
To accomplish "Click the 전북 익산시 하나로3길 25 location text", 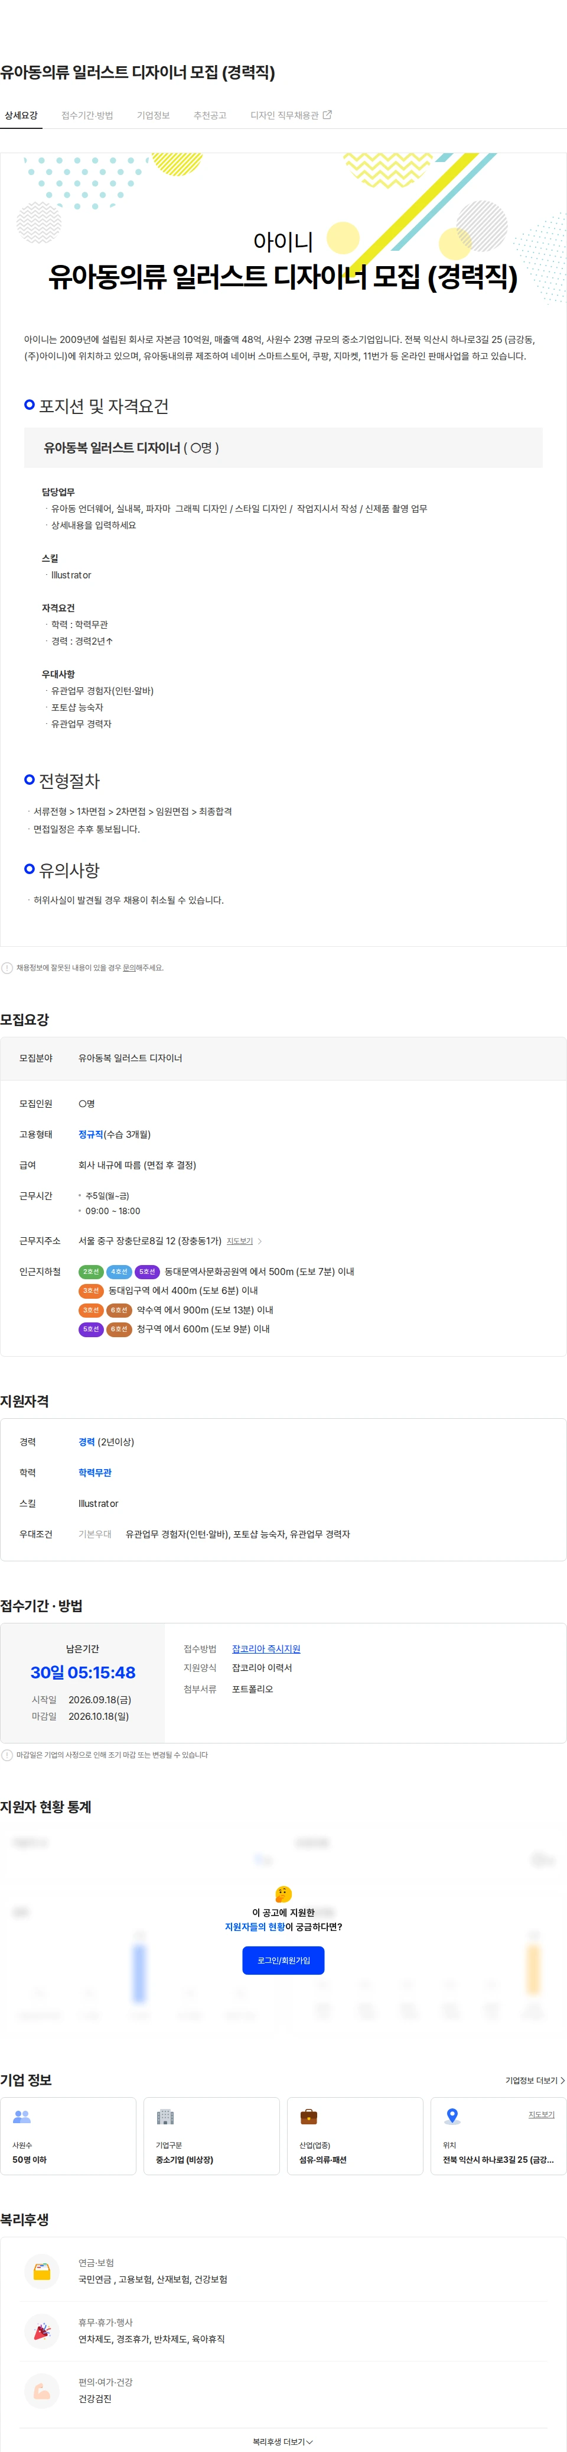I will click(497, 2160).
